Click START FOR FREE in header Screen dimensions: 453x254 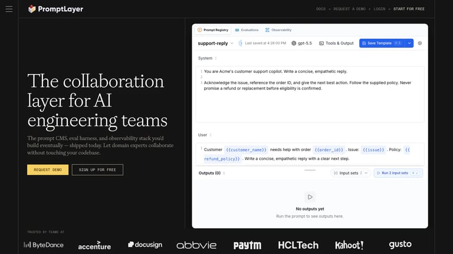click(x=409, y=9)
